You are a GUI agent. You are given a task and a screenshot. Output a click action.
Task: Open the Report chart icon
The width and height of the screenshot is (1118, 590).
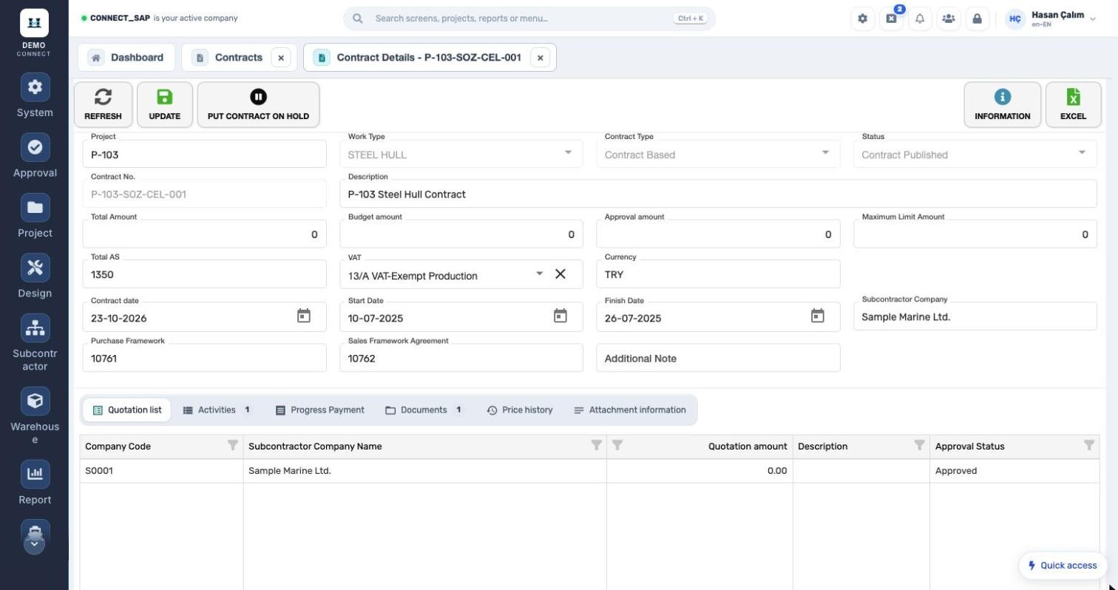coord(35,474)
